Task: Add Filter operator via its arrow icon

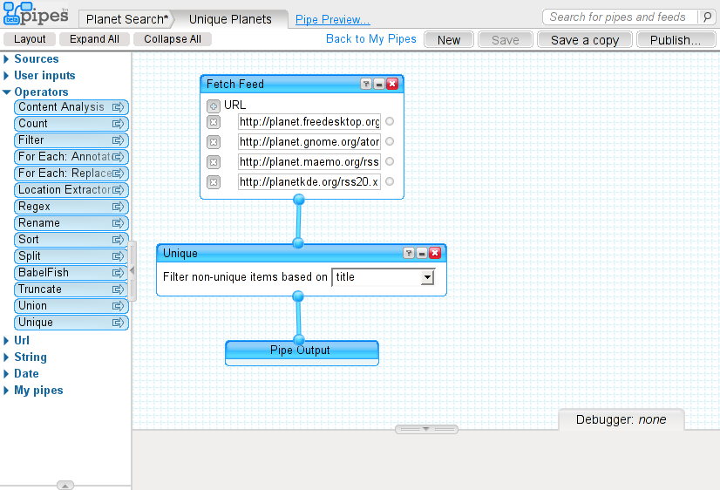Action: click(118, 140)
